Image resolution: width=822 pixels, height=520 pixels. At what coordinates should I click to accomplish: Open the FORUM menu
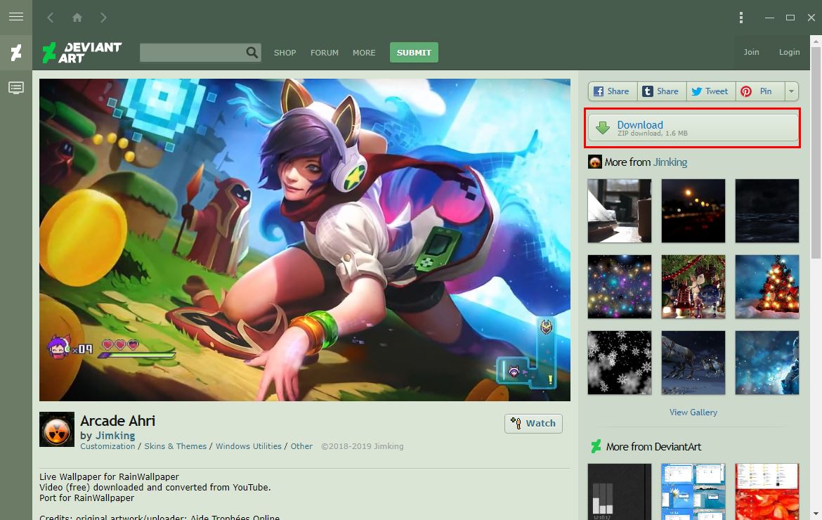[x=325, y=53]
